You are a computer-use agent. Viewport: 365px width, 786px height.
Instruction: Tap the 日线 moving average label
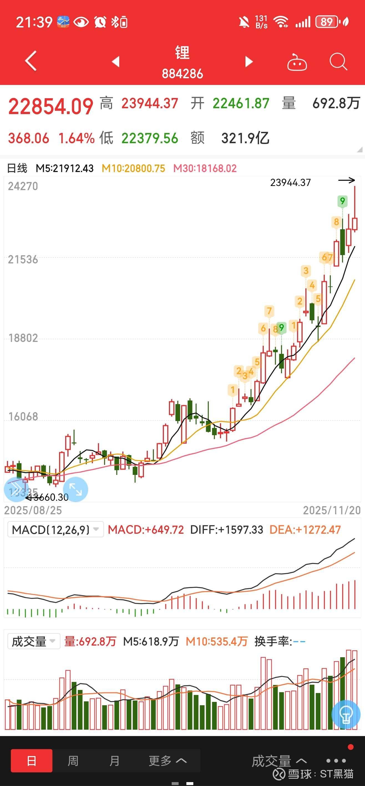tap(17, 168)
